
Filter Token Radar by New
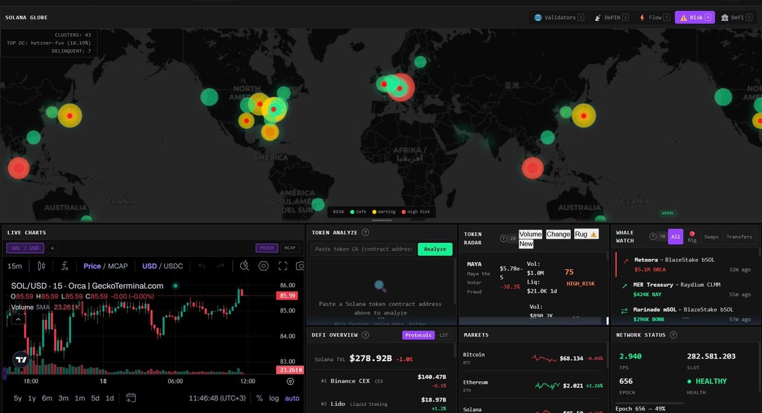(x=526, y=244)
